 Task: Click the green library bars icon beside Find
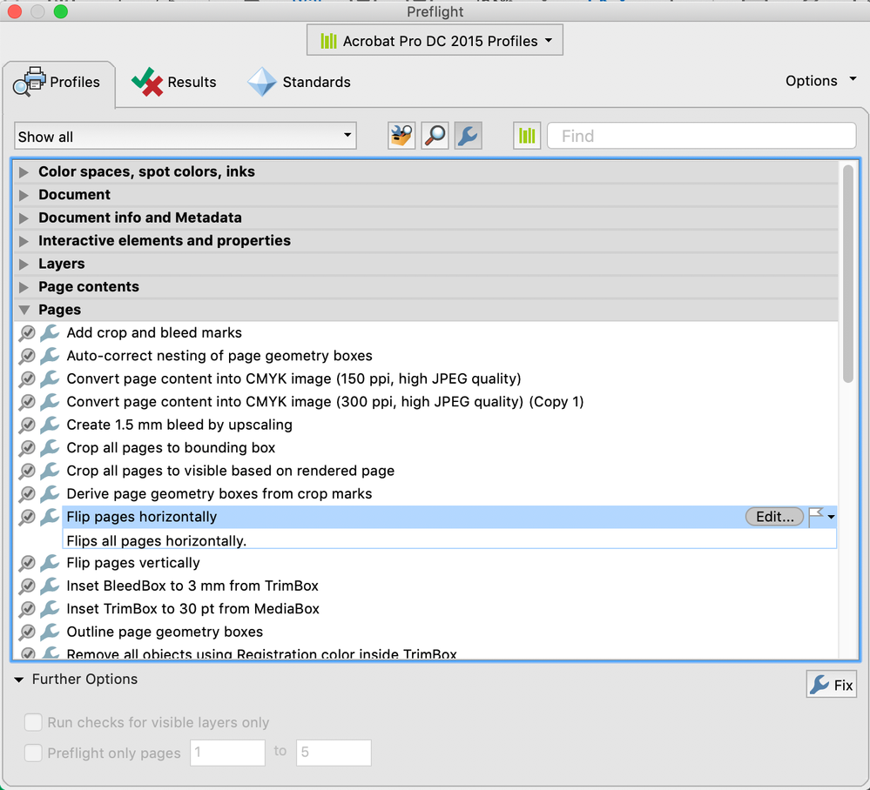coord(527,136)
